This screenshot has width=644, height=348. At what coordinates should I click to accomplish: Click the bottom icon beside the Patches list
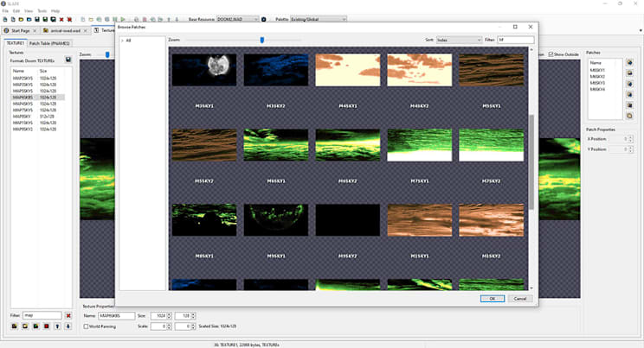coord(629,116)
